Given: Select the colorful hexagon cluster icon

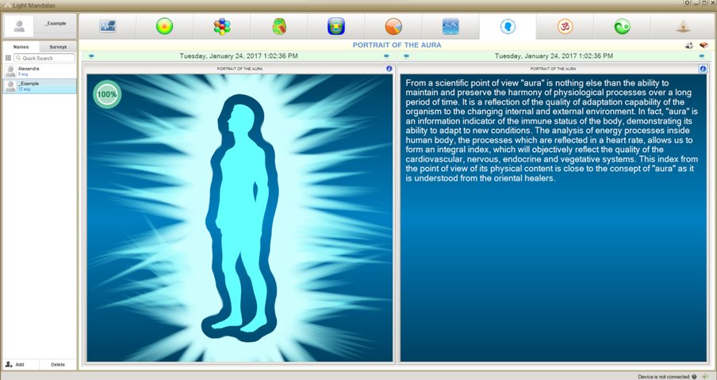Looking at the screenshot, I should 222,26.
